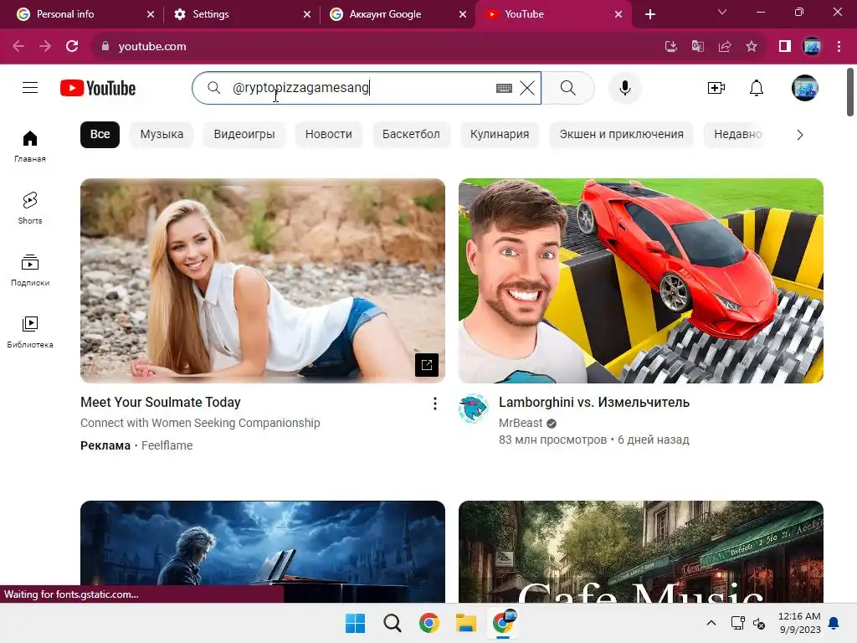857x643 pixels.
Task: Open Windows taskbar search
Action: click(392, 623)
